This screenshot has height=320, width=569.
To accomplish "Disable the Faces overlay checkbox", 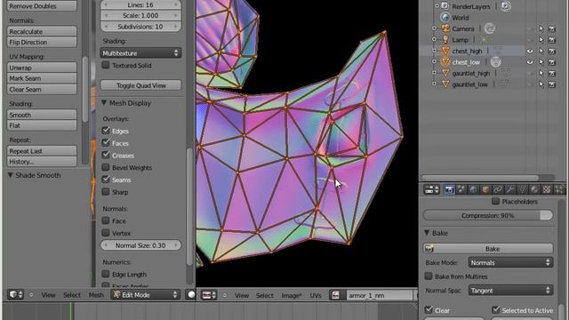I will pyautogui.click(x=106, y=143).
